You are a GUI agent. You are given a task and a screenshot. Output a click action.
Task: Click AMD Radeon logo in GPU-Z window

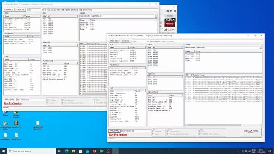(170, 23)
